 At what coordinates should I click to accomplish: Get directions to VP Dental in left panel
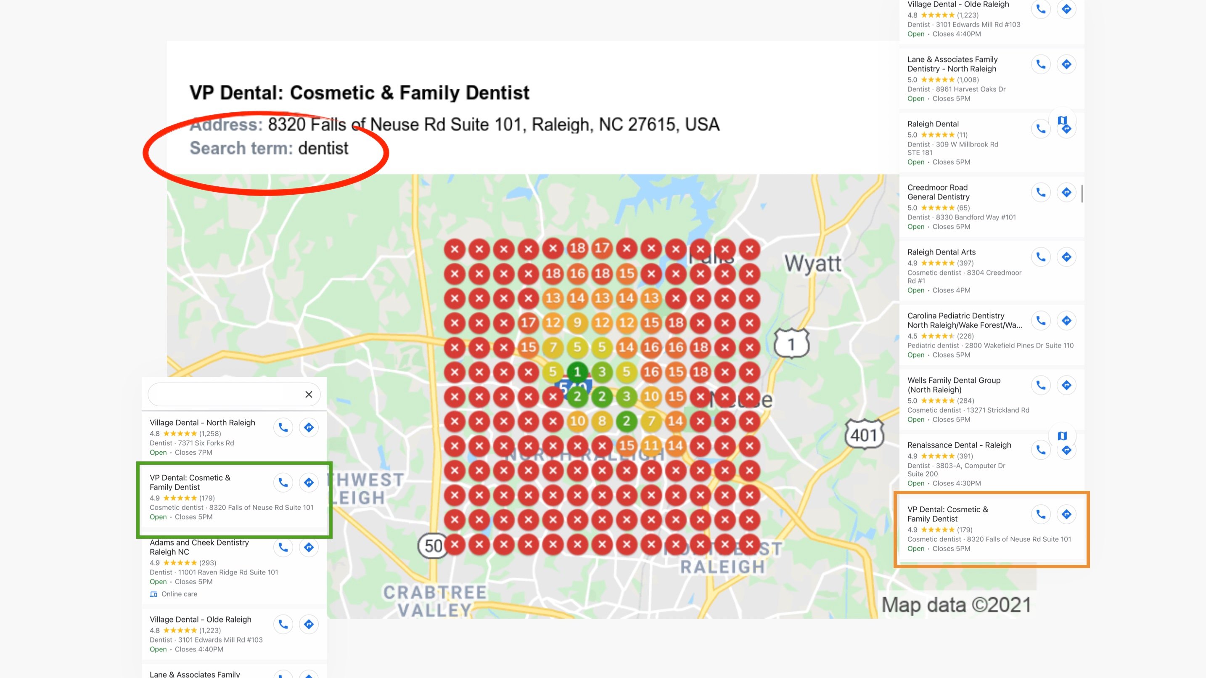tap(309, 482)
